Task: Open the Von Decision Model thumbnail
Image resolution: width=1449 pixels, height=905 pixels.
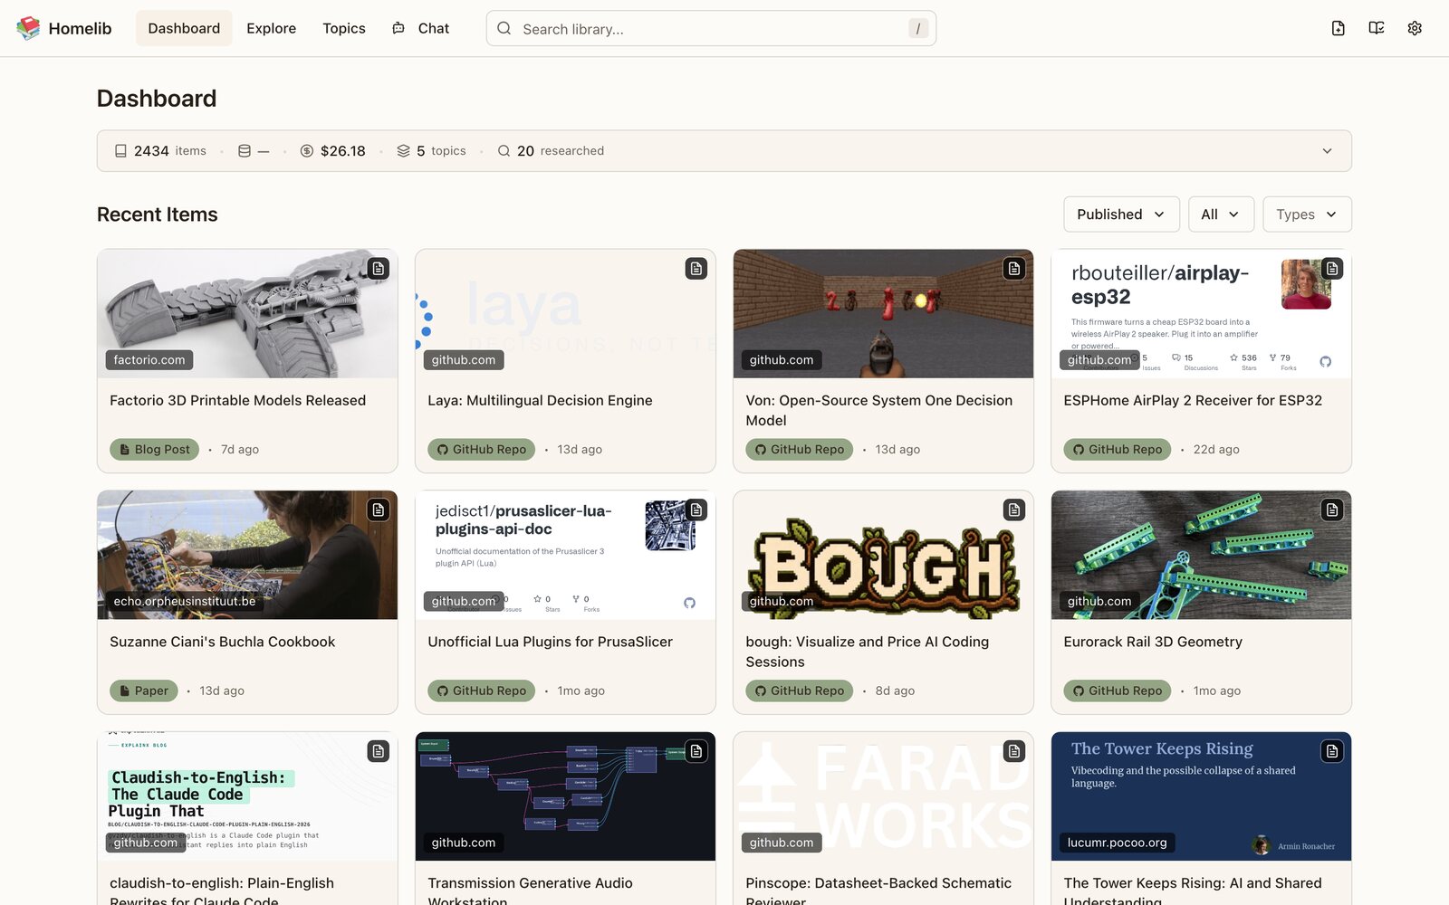Action: pyautogui.click(x=883, y=314)
